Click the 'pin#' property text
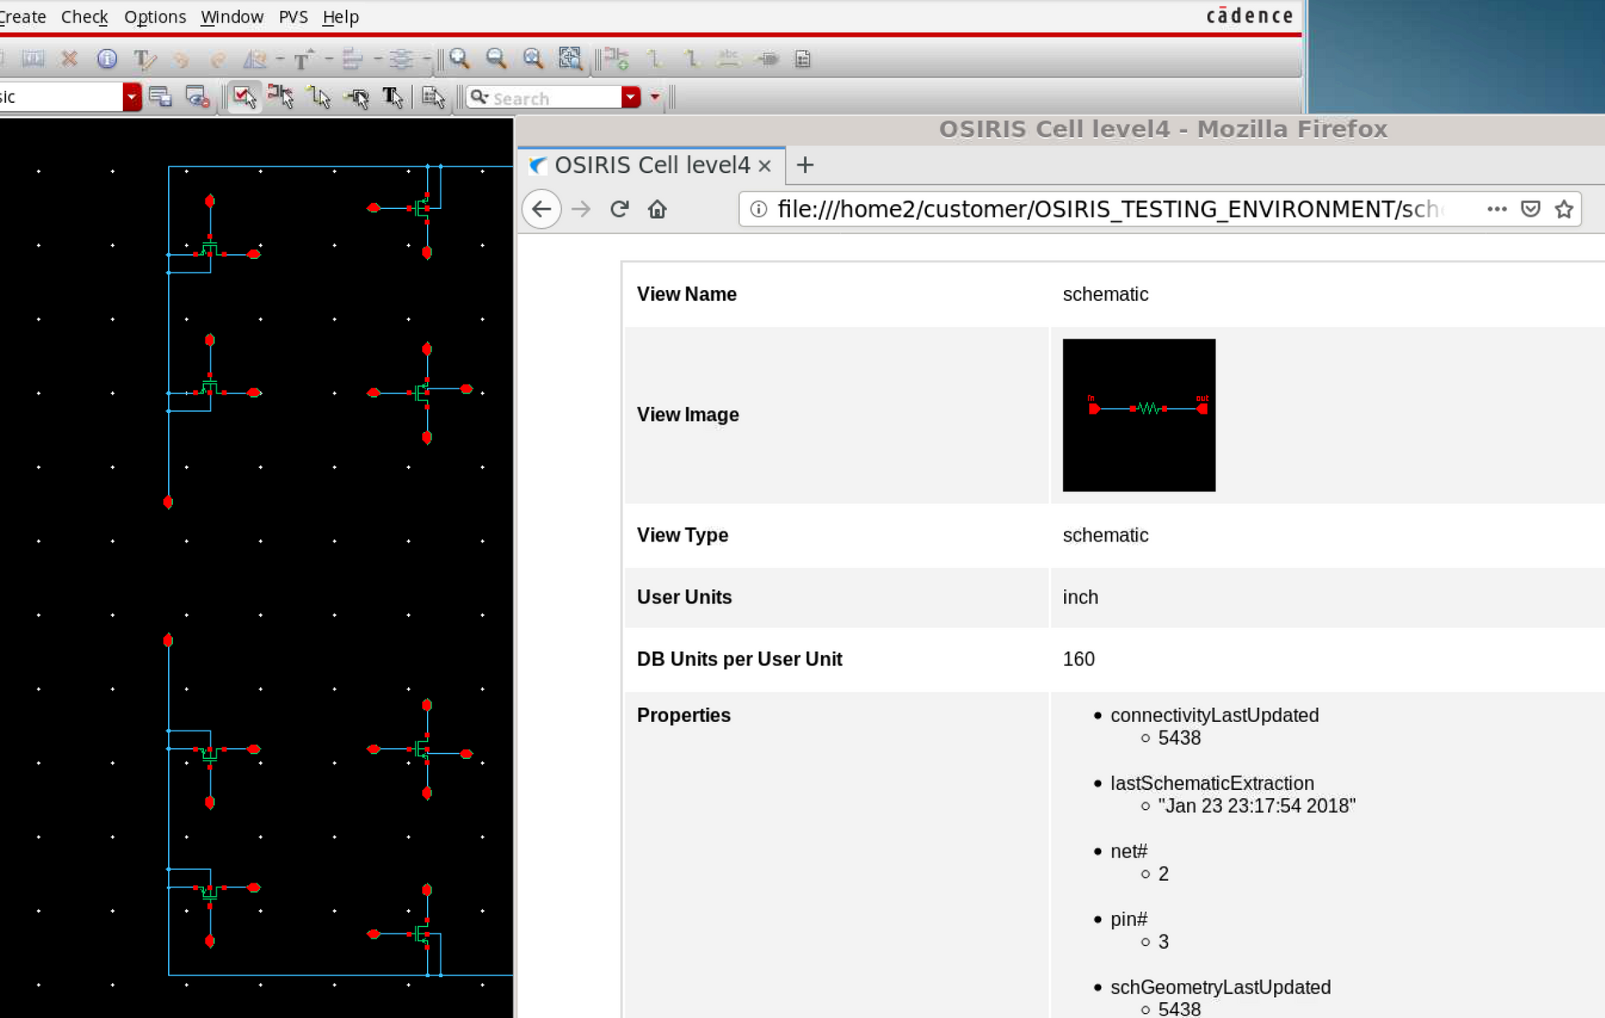1605x1018 pixels. 1129,919
